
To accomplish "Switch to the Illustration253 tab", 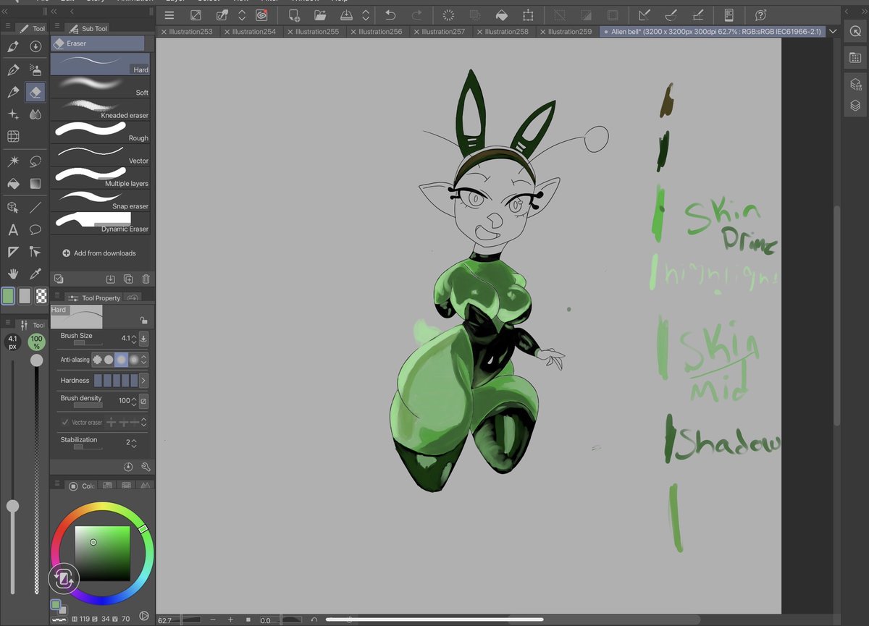I will pyautogui.click(x=188, y=32).
